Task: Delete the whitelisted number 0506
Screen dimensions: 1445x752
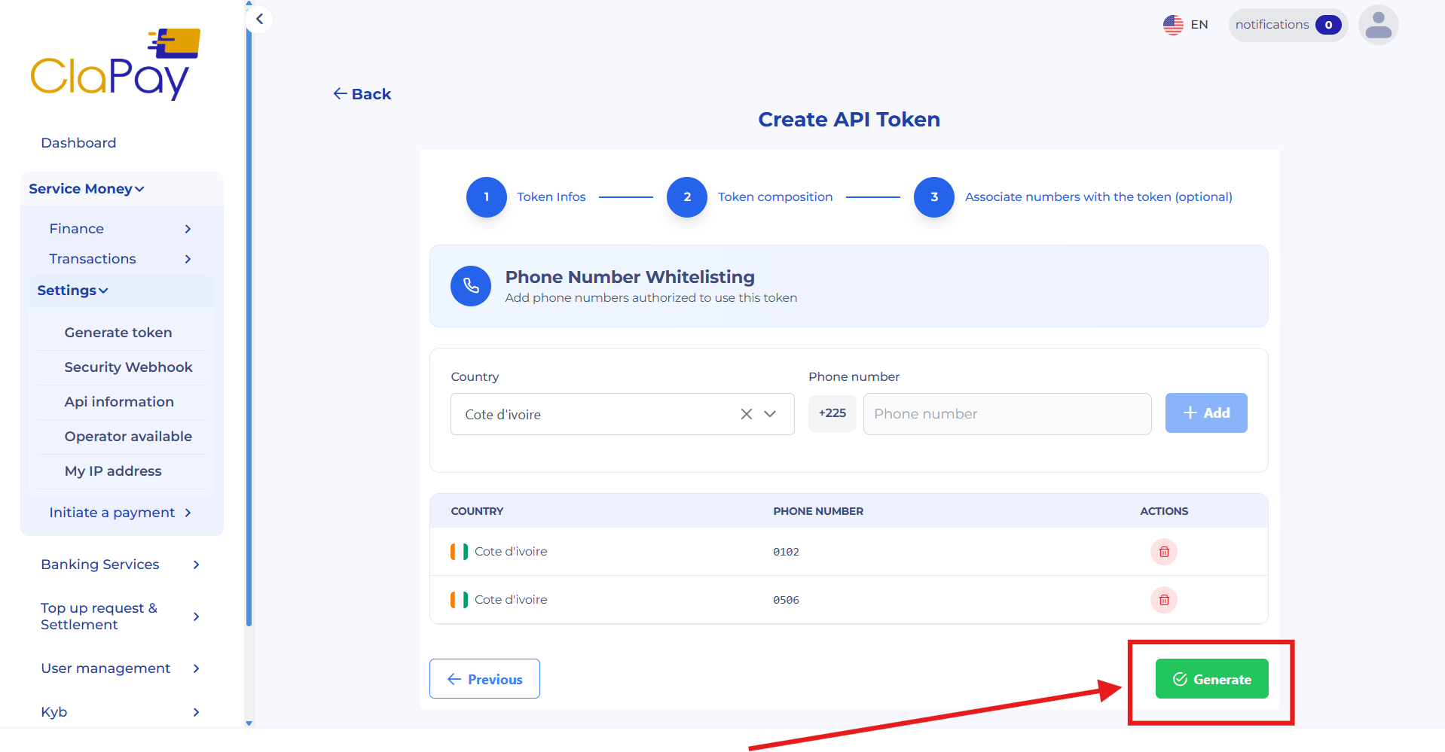Action: tap(1163, 600)
